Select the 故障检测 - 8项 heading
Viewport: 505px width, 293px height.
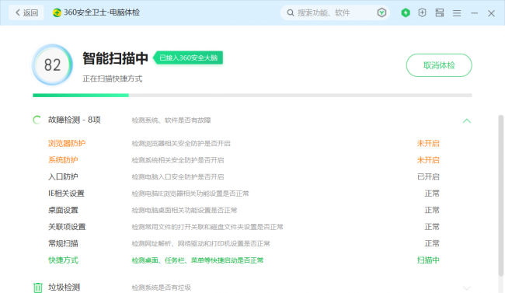pos(75,120)
